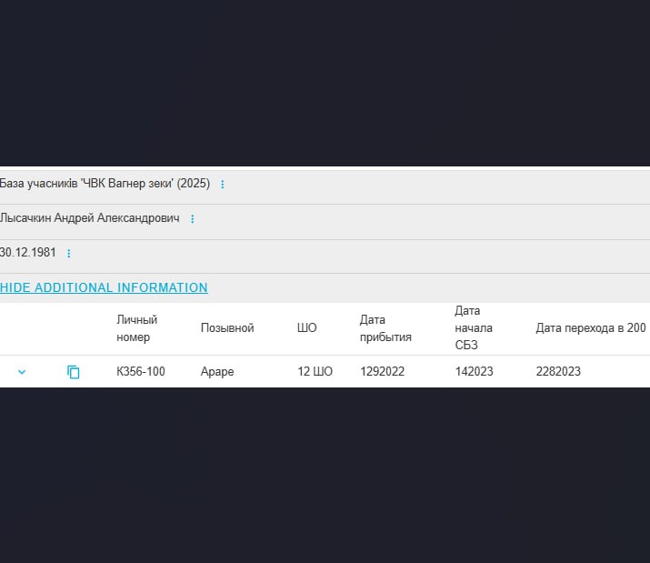650x563 pixels.
Task: Select the '12 ШО' cell
Action: coord(315,372)
